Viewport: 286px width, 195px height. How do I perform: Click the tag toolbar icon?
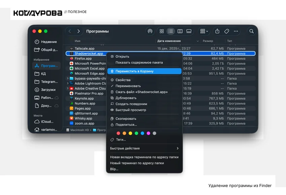tap(226, 31)
